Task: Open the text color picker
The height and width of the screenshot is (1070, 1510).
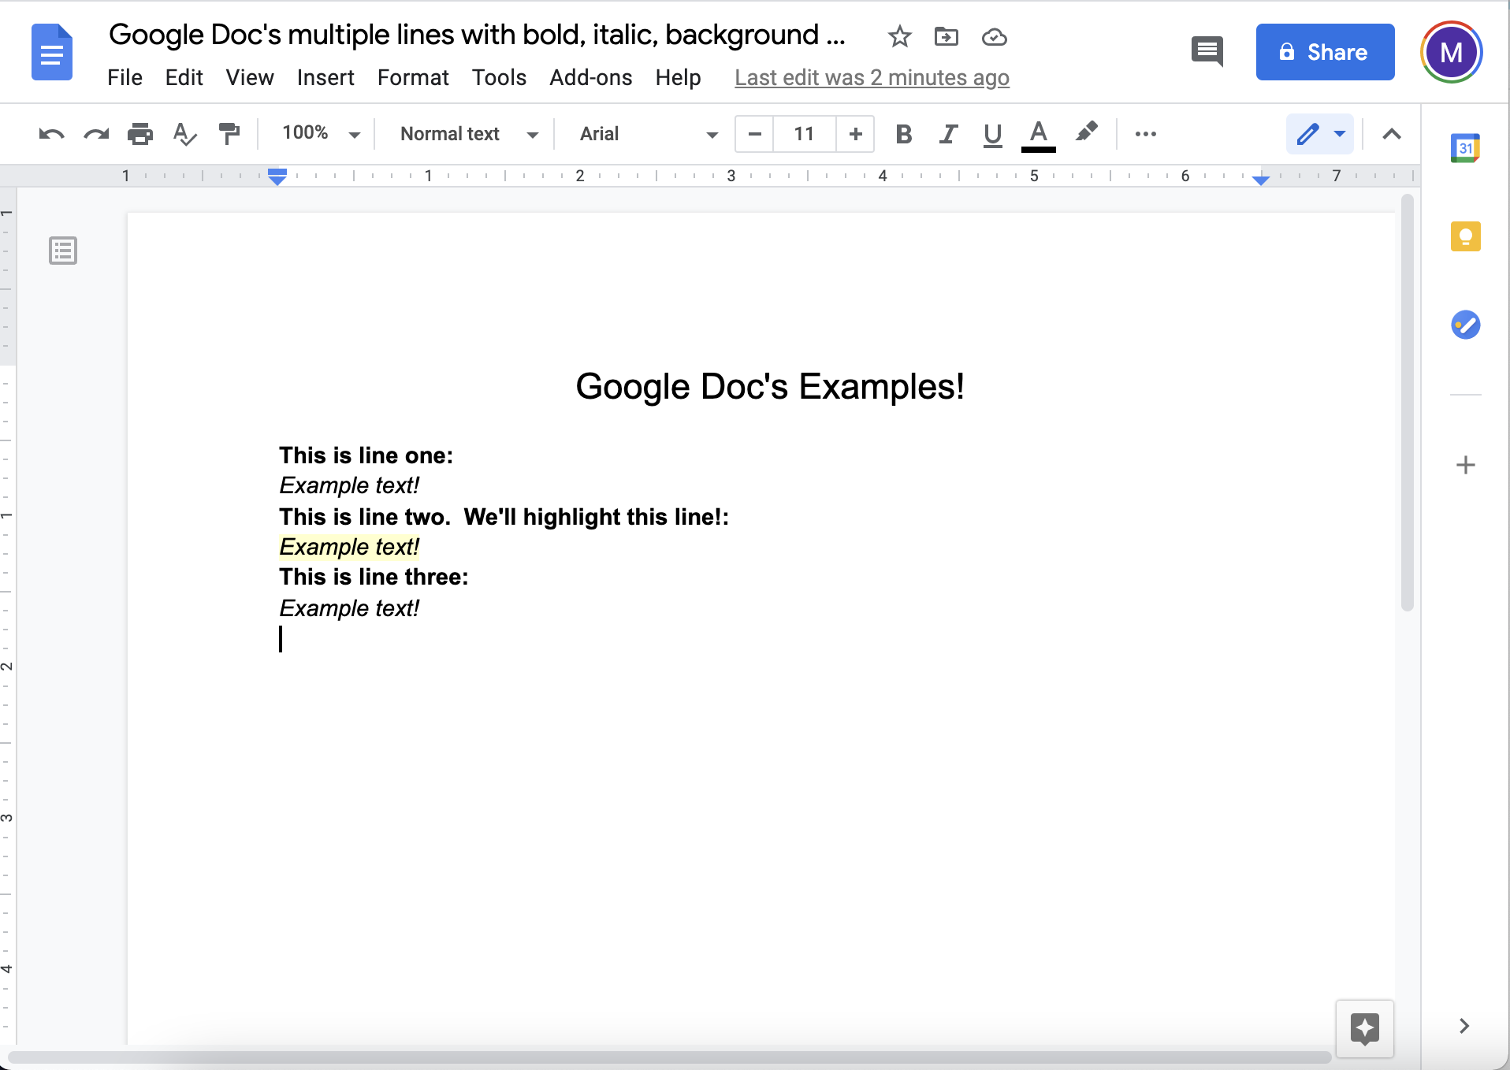Action: coord(1039,135)
